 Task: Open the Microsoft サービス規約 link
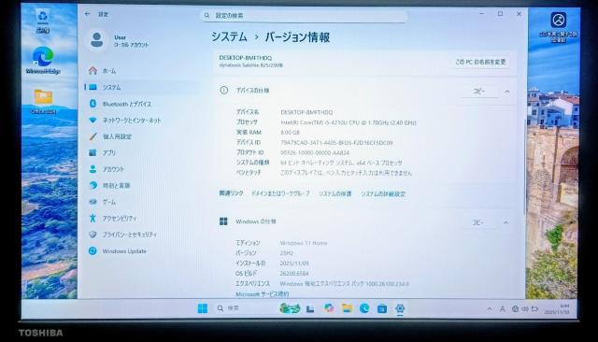click(262, 294)
